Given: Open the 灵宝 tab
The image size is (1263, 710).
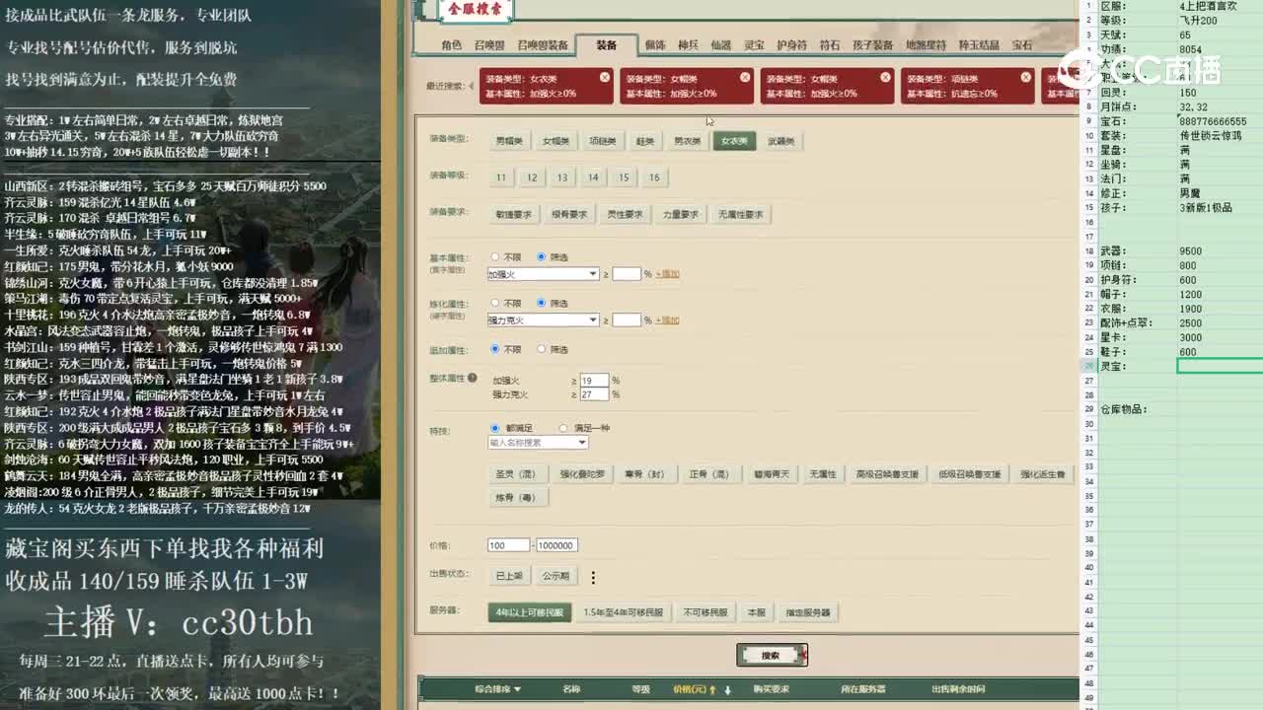Looking at the screenshot, I should pos(754,45).
